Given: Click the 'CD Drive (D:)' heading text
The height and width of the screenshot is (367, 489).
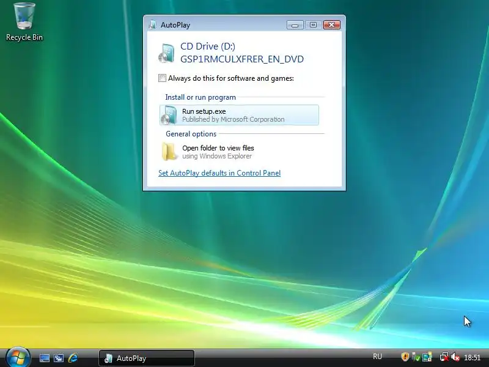Looking at the screenshot, I should click(208, 46).
